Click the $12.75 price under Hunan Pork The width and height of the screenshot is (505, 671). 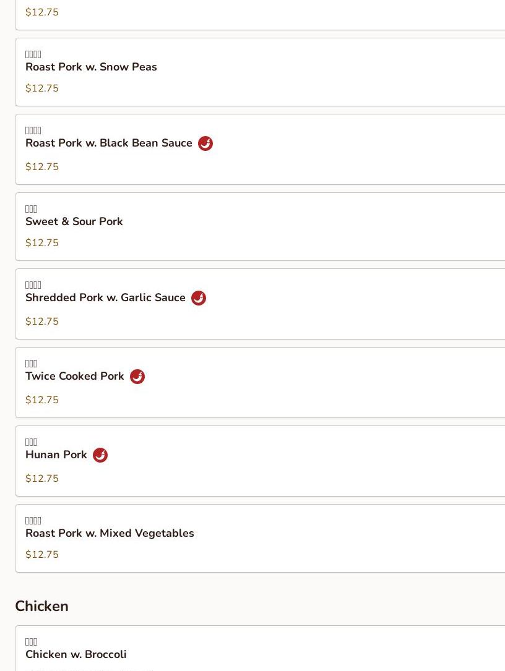42,479
